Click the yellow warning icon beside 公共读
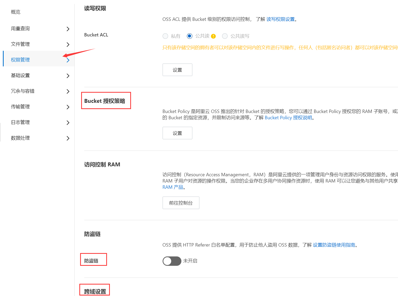398x296 pixels. point(213,36)
